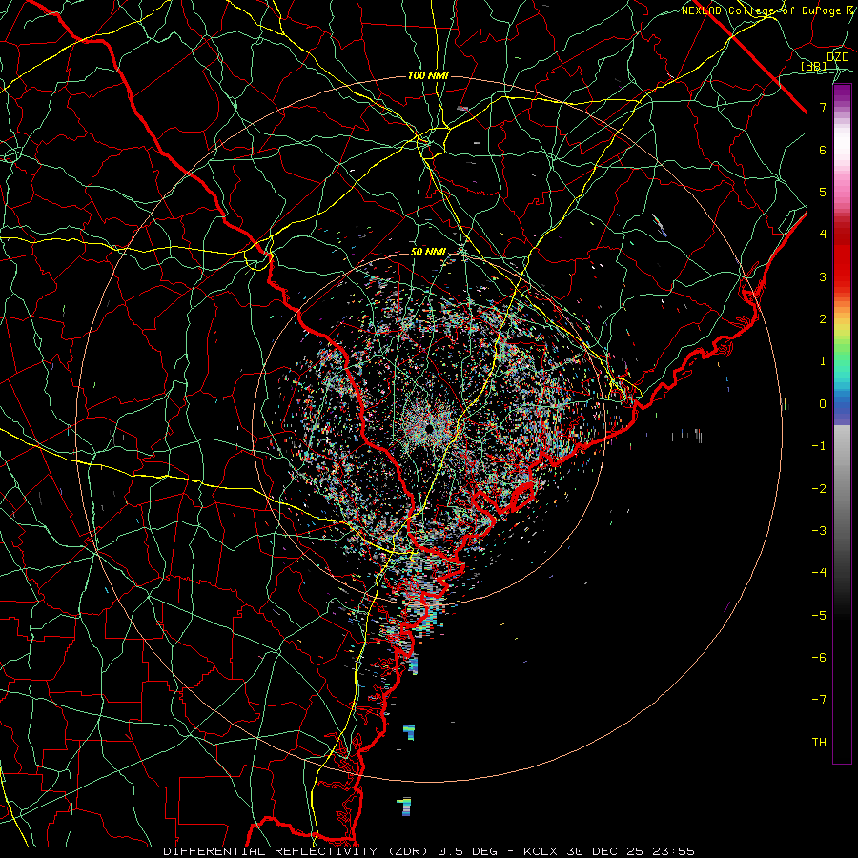Click the "6" value on the color scale
The width and height of the screenshot is (858, 858).
click(x=823, y=150)
